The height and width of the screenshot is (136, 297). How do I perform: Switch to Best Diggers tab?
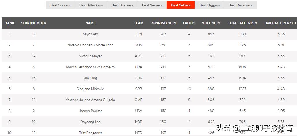pyautogui.click(x=209, y=5)
